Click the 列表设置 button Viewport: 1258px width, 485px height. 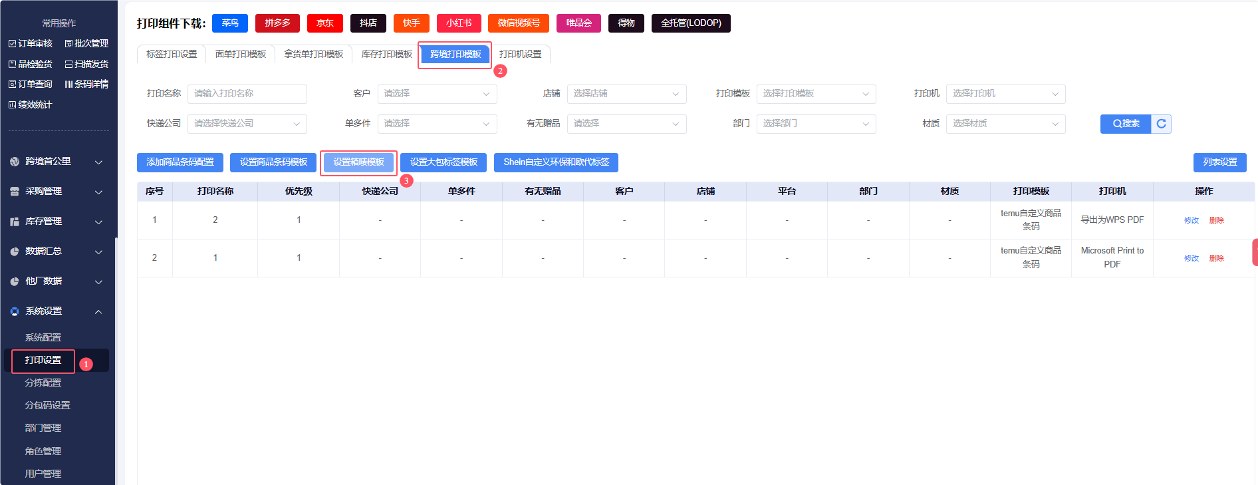[x=1220, y=162]
